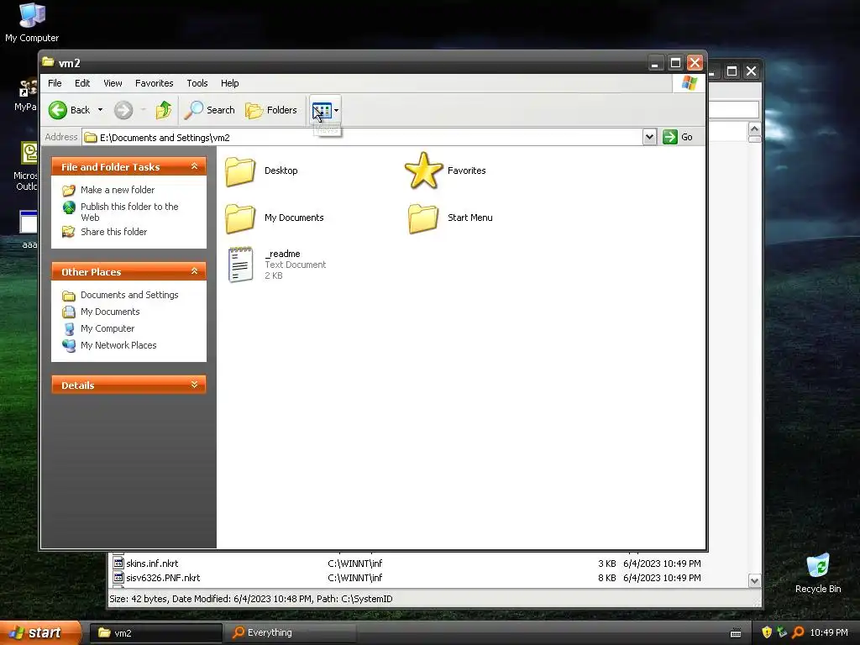Screen dimensions: 860x645
Task: Expand the address bar dropdown
Action: tap(649, 137)
